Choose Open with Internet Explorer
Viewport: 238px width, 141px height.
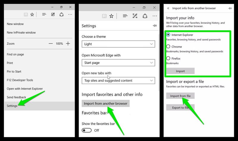[x=39, y=89]
